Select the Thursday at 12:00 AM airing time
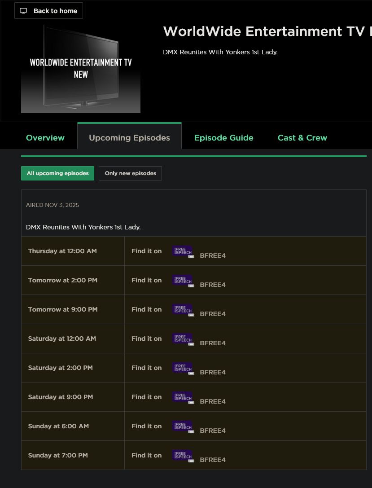Viewport: 372px width, 488px height. point(62,251)
